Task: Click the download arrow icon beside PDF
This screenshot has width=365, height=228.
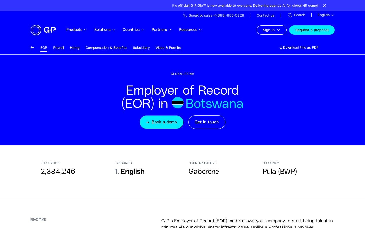Action: click(x=281, y=47)
